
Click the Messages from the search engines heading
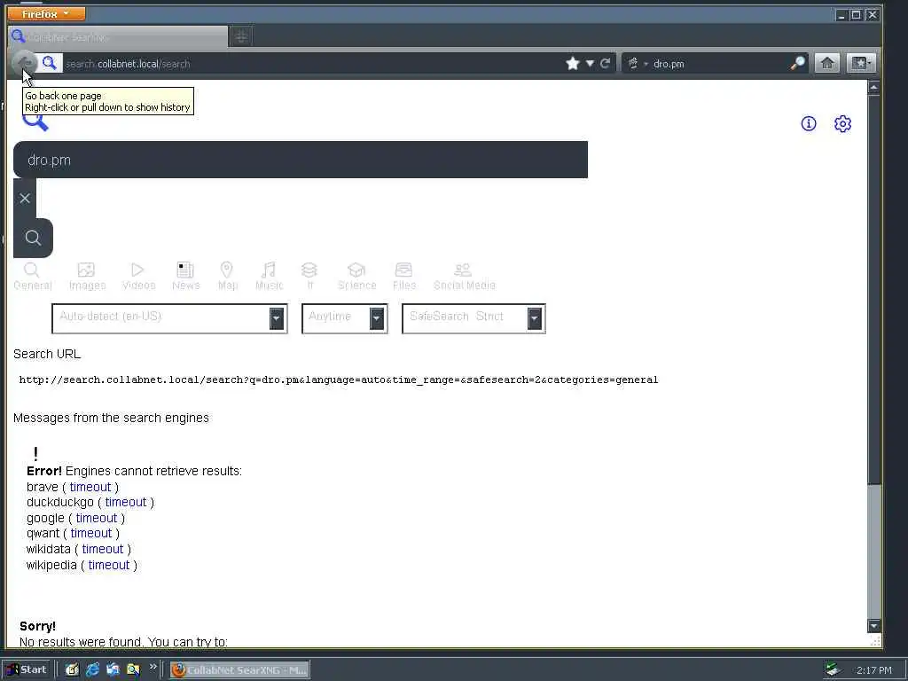click(111, 418)
